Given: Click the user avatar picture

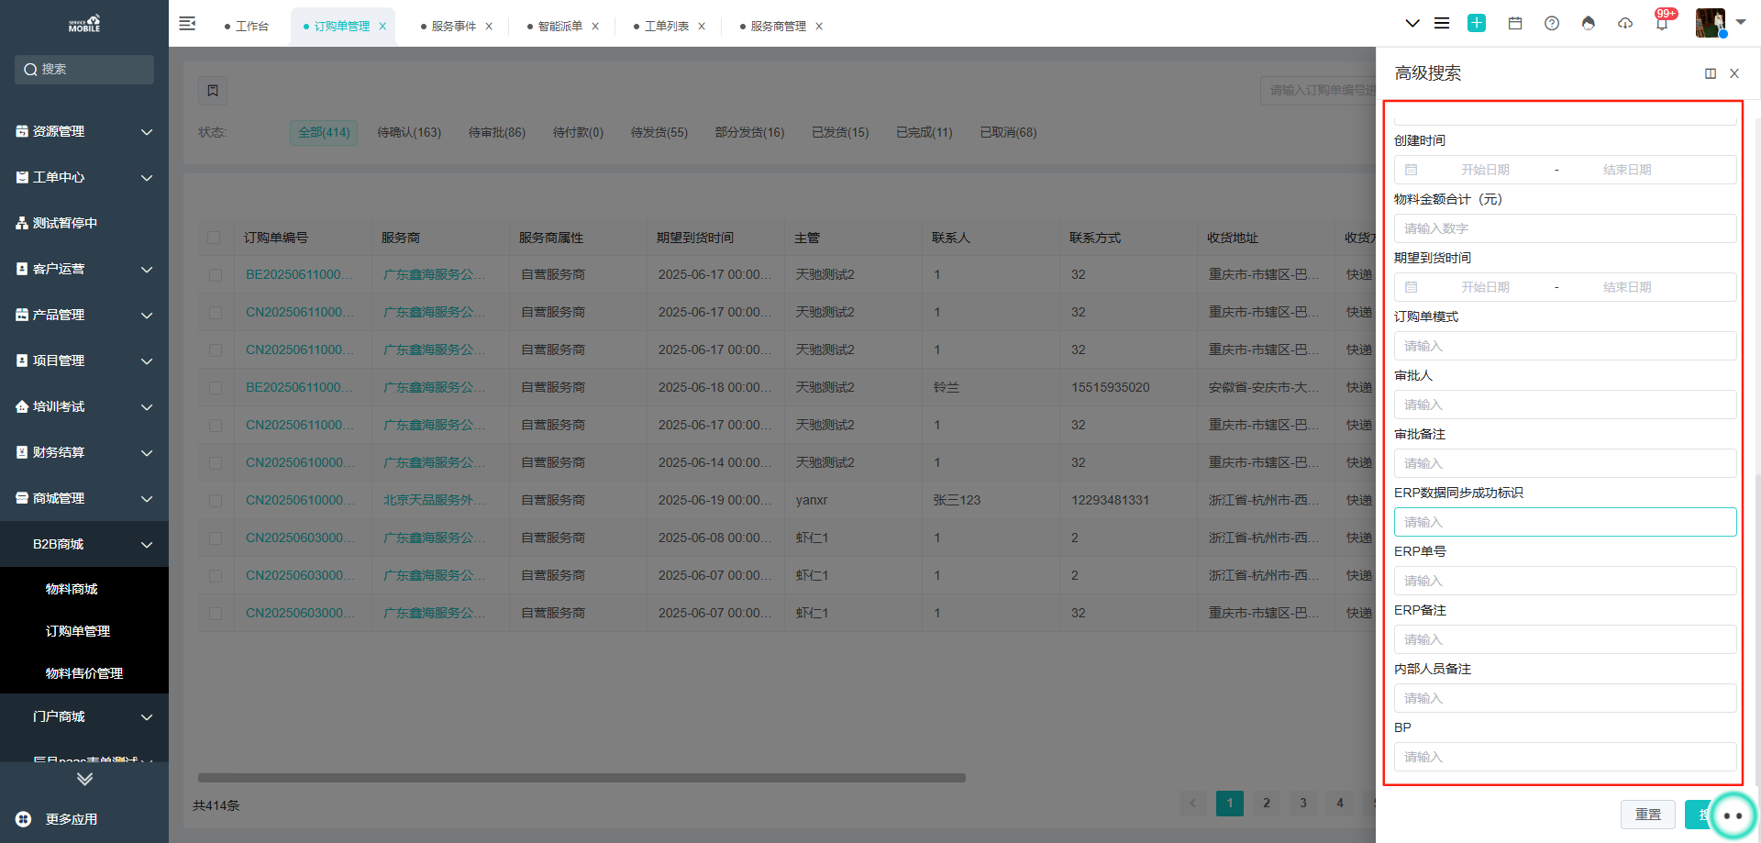Looking at the screenshot, I should point(1711,23).
